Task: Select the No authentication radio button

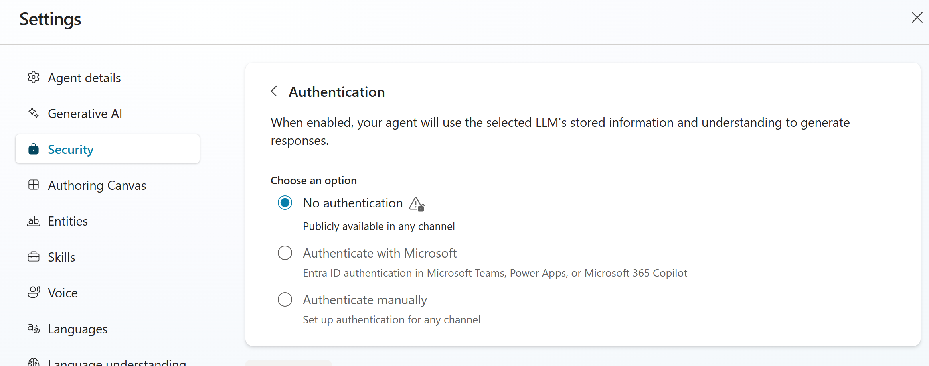Action: pos(285,203)
